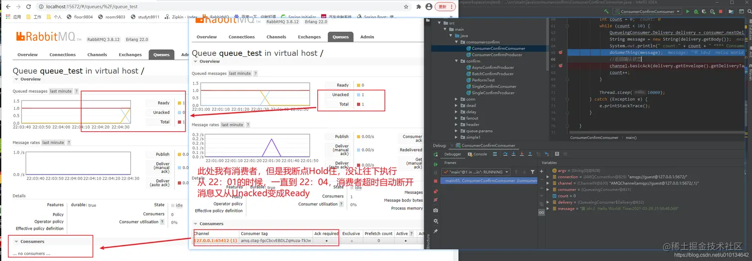Open the 工作 bookmarks folder

(x=33, y=17)
